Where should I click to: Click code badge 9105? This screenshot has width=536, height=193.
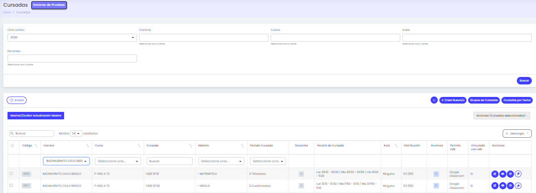[x=26, y=174]
